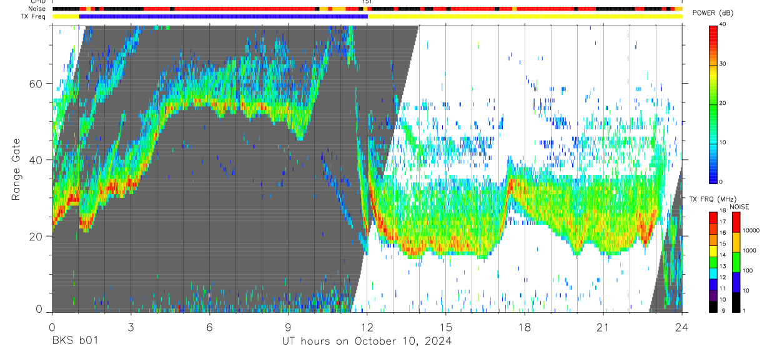This screenshot has width=767, height=354.
Task: Click the 14 tick on the TX FRQ legend
Action: [724, 255]
